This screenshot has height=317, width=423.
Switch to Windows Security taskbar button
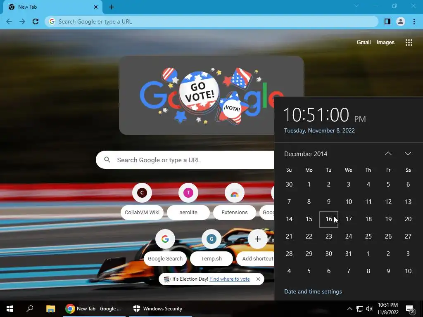(161, 309)
